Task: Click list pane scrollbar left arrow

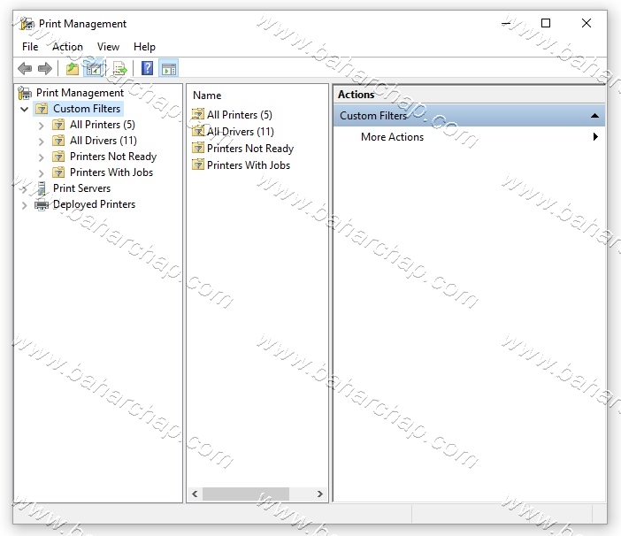Action: coord(195,494)
